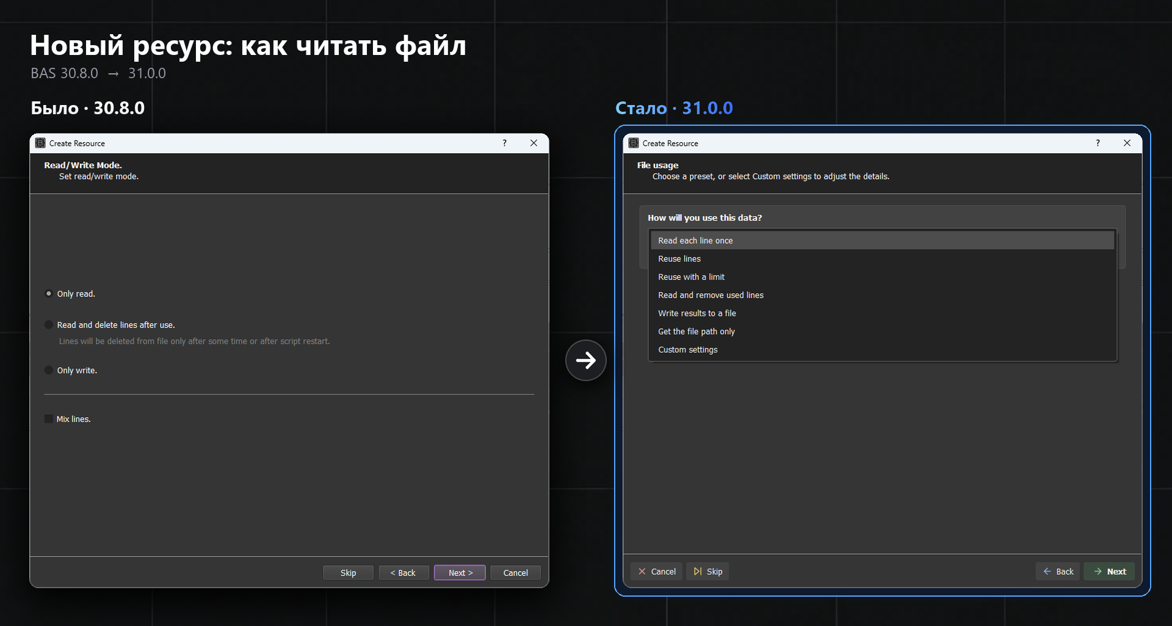This screenshot has width=1172, height=626.
Task: Choose the "Custom settings" option
Action: [x=883, y=350]
